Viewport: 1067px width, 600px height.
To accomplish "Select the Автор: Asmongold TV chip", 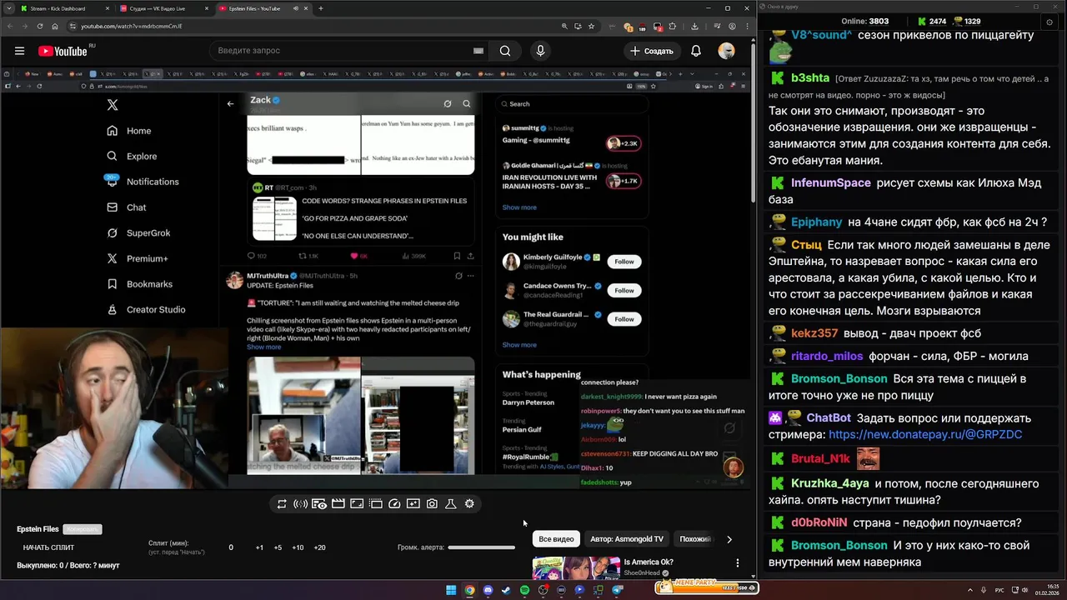I will click(627, 539).
